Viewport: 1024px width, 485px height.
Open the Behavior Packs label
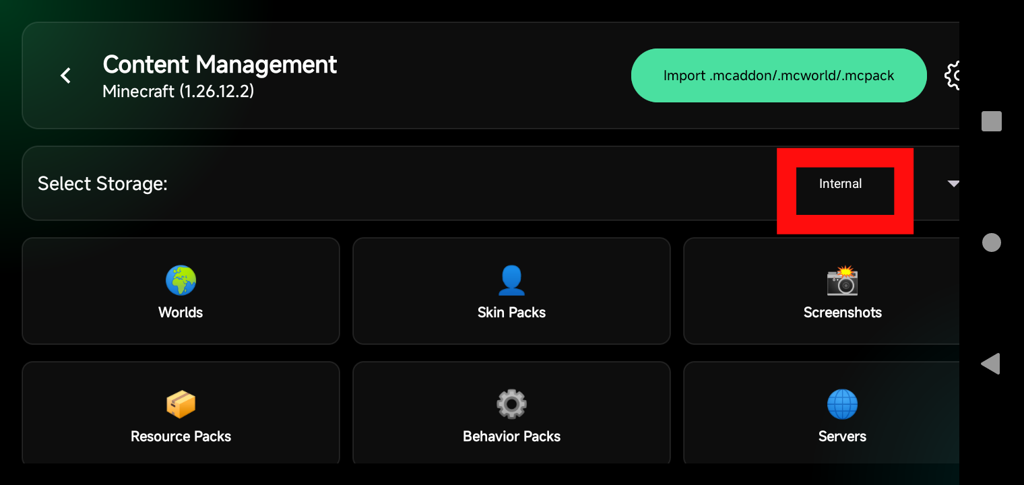[511, 437]
